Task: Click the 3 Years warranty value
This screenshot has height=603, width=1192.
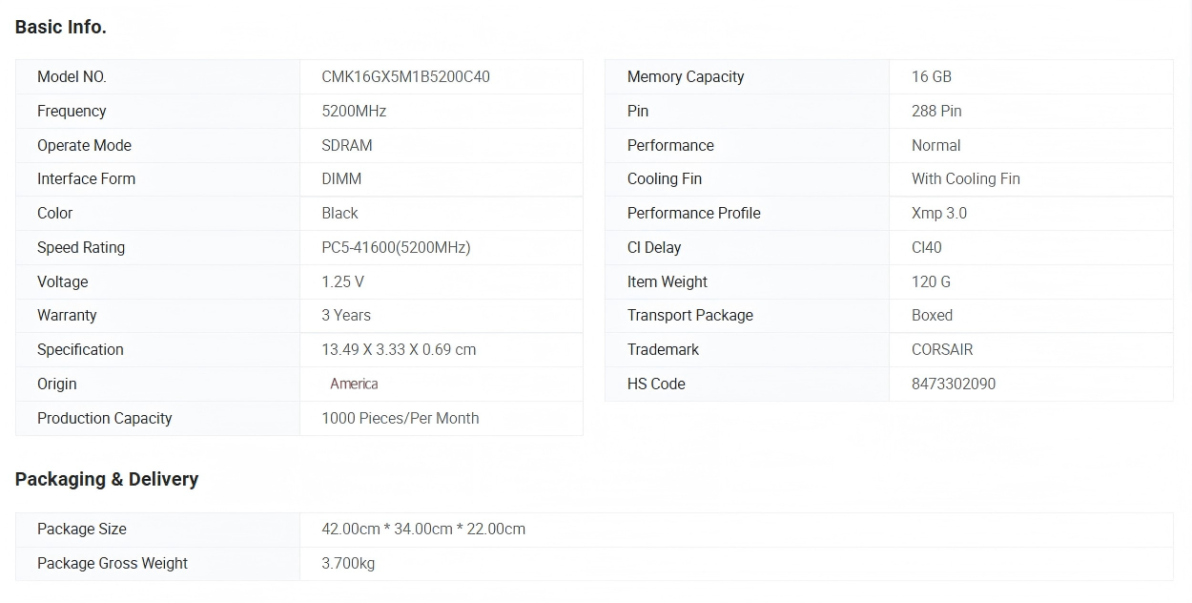Action: point(346,315)
